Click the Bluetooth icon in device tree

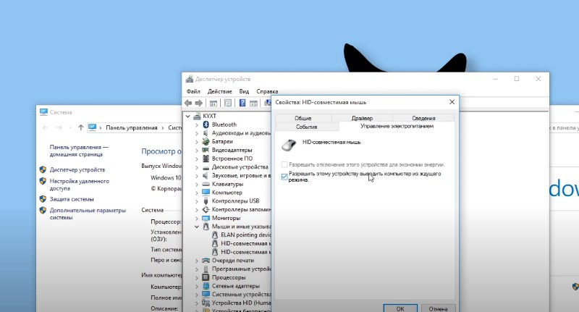(206, 125)
